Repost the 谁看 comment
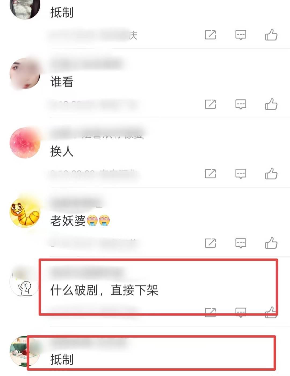Viewport: 290px width, 376px height. (x=210, y=104)
